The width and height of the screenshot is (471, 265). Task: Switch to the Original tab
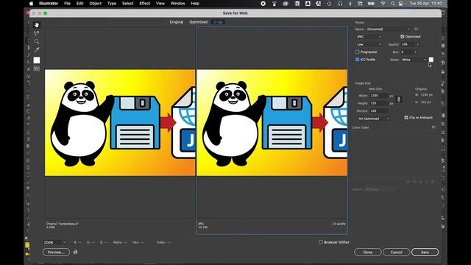pos(177,22)
